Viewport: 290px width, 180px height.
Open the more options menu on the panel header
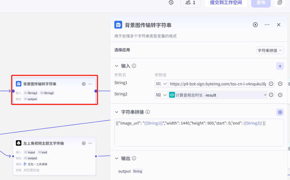click(267, 25)
